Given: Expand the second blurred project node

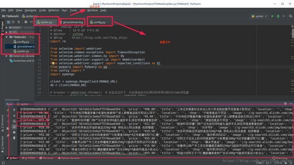Looking at the screenshot, I should point(7,32).
